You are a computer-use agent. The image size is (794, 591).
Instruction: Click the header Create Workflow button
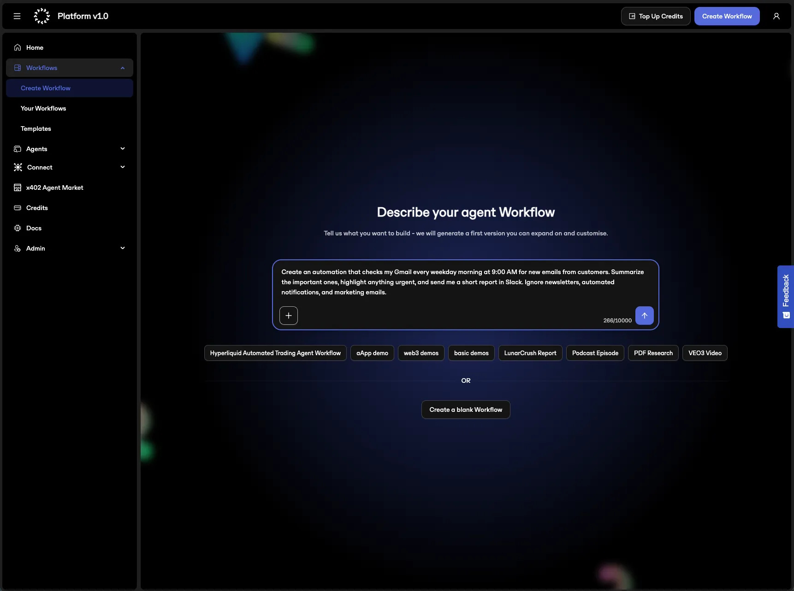coord(727,16)
